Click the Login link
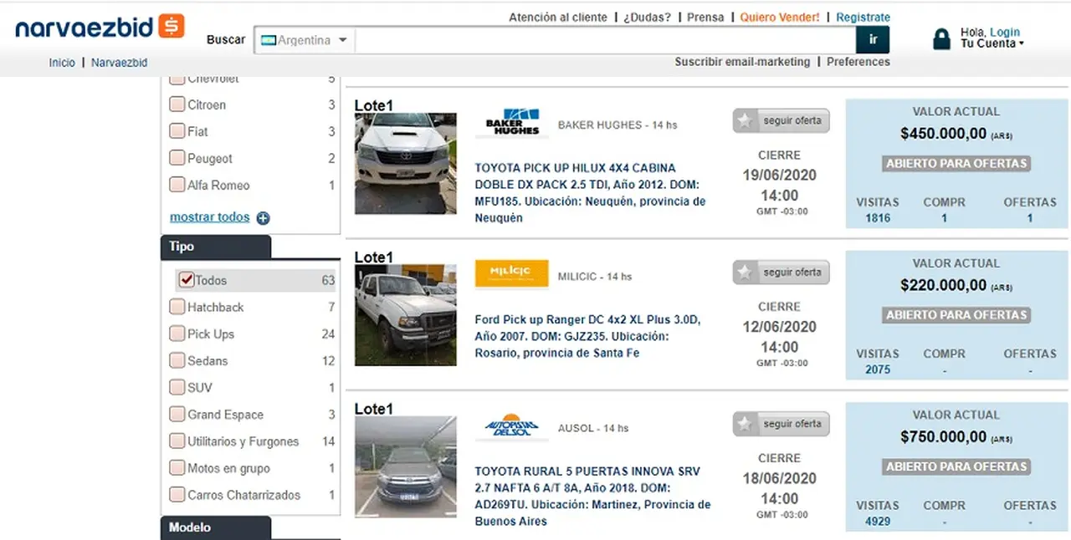1071x540 pixels. (1005, 33)
